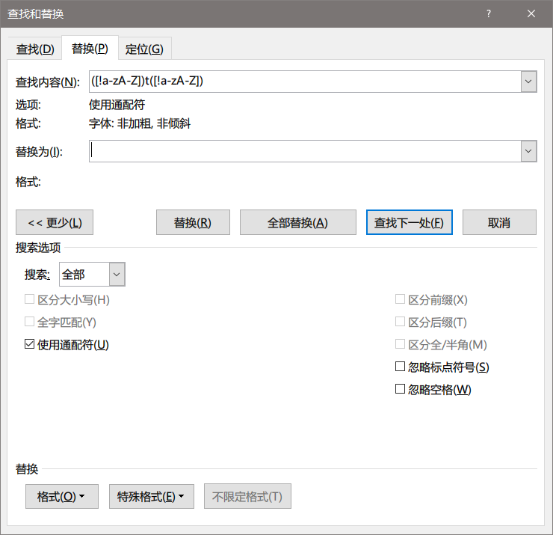Switch to the 定位 tab
553x535 pixels.
[x=144, y=49]
